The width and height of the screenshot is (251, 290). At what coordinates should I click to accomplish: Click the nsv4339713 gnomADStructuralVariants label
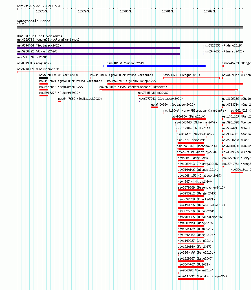(48, 39)
